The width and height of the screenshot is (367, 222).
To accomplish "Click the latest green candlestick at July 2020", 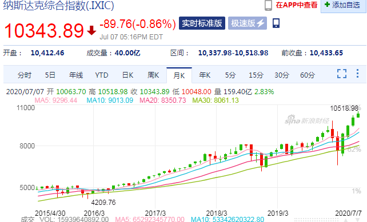I will pyautogui.click(x=358, y=115).
